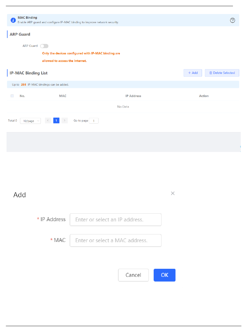Enable the ARP Guard switch

[44, 46]
